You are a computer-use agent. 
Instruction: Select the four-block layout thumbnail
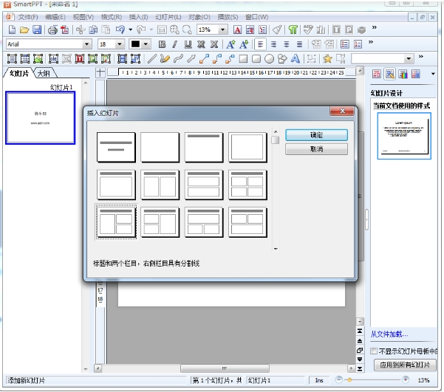[x=247, y=185]
